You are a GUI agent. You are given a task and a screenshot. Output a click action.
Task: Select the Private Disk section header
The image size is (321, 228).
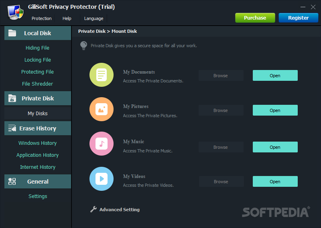38,98
